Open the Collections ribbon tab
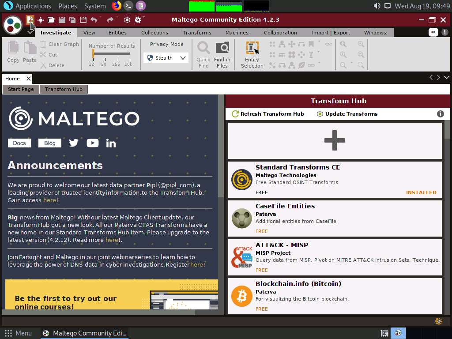This screenshot has width=452, height=339. (154, 33)
